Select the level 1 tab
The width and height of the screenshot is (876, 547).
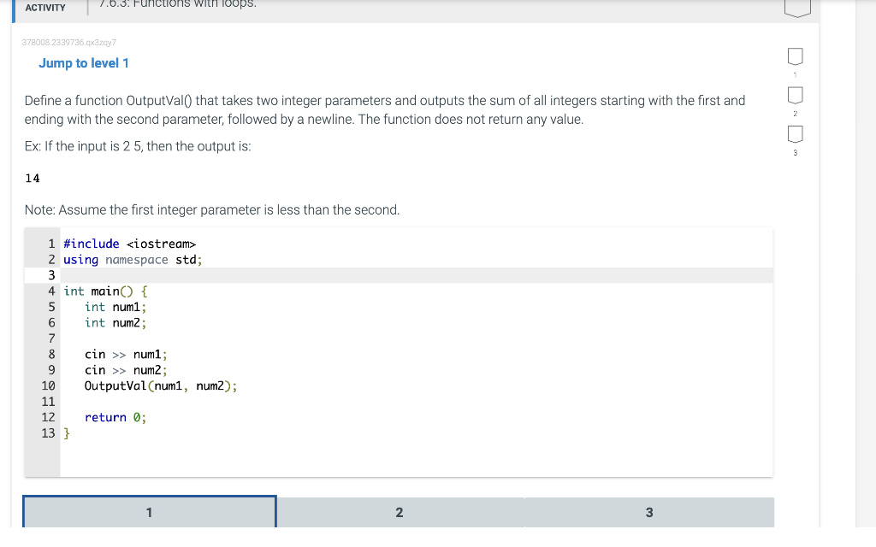coord(149,511)
